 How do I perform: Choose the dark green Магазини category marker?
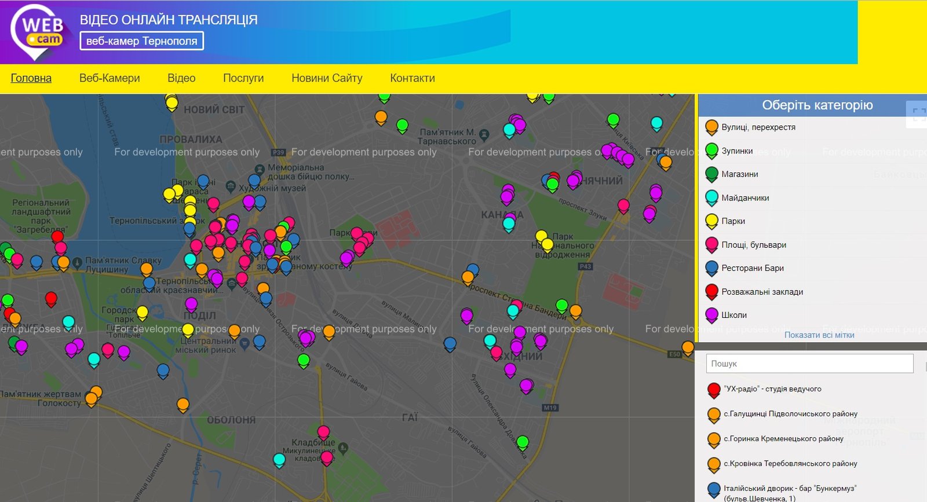(x=712, y=175)
